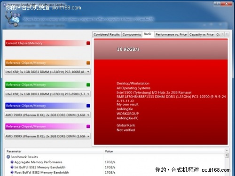This screenshot has width=235, height=176.
Task: Open Performance vs. Price tab
Action: pos(171,34)
